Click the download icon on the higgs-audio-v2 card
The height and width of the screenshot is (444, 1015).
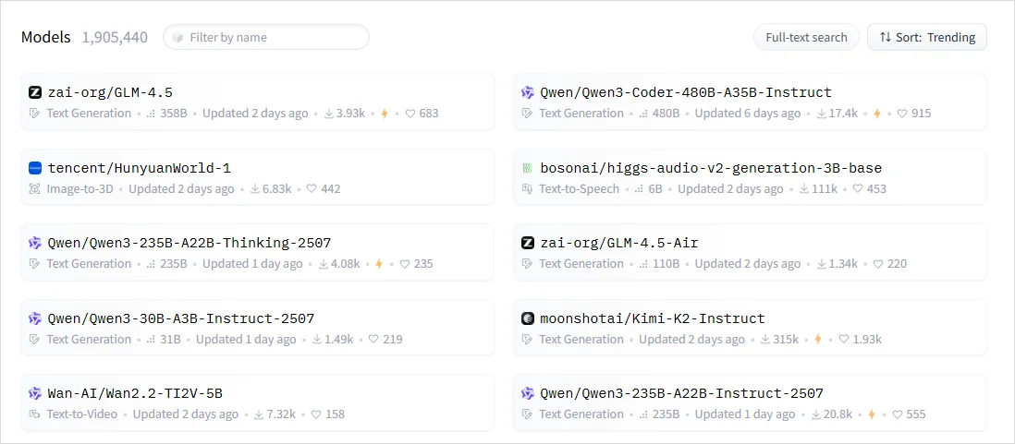pos(804,188)
